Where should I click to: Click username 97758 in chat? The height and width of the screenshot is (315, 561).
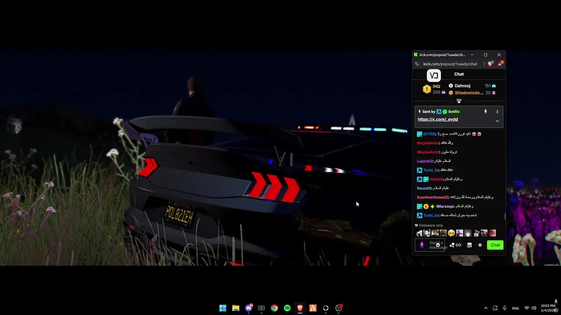429,134
